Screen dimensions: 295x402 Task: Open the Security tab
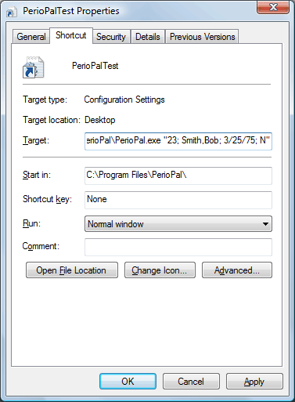pyautogui.click(x=111, y=37)
